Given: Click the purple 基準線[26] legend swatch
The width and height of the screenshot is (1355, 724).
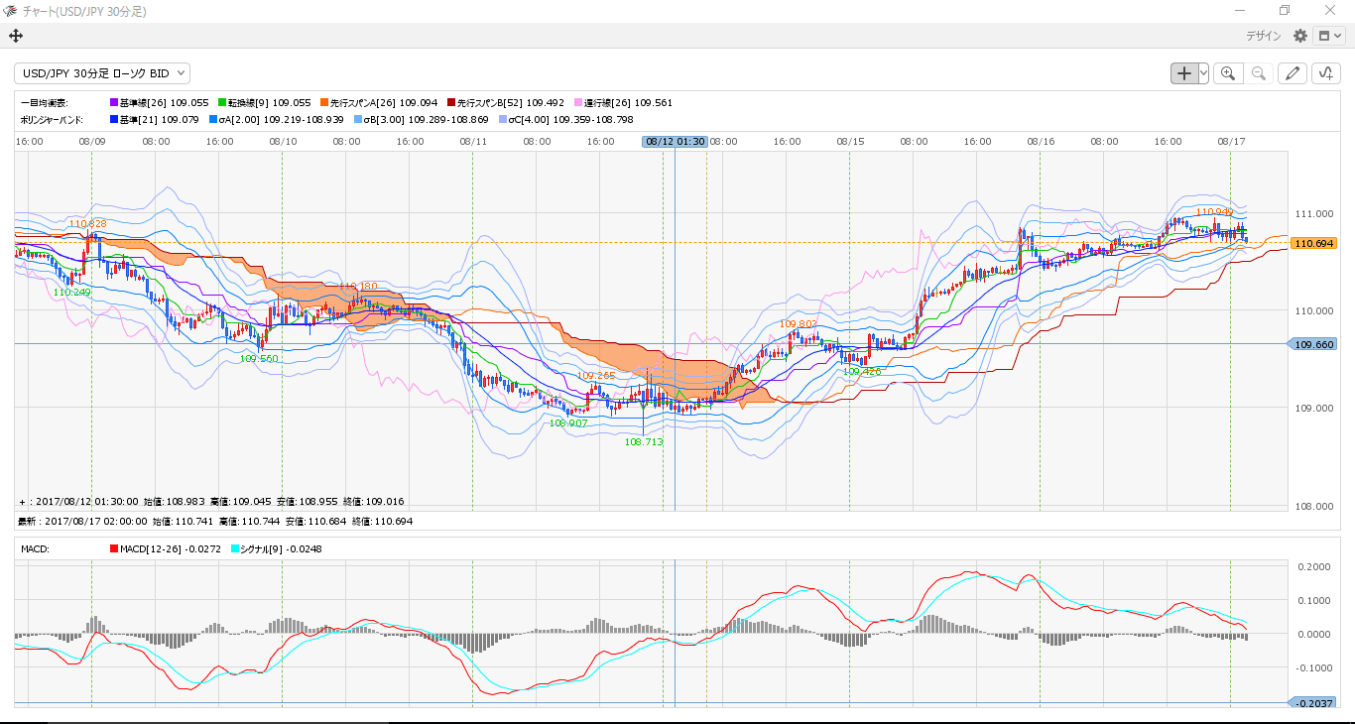Looking at the screenshot, I should [x=113, y=102].
